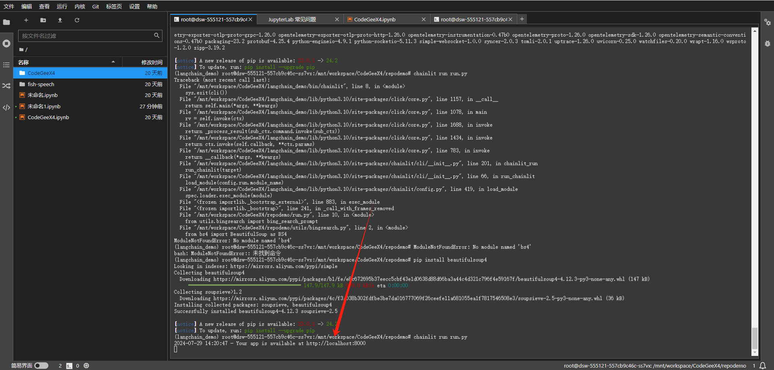Open the notifications bell
The image size is (774, 370).
pos(763,366)
